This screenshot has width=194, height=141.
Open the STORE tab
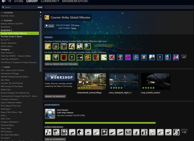[19, 1]
